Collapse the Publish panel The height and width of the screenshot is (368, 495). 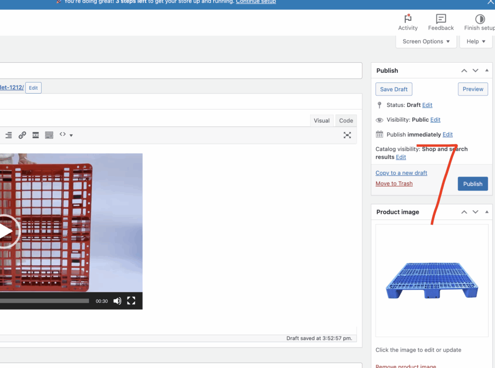pos(487,70)
